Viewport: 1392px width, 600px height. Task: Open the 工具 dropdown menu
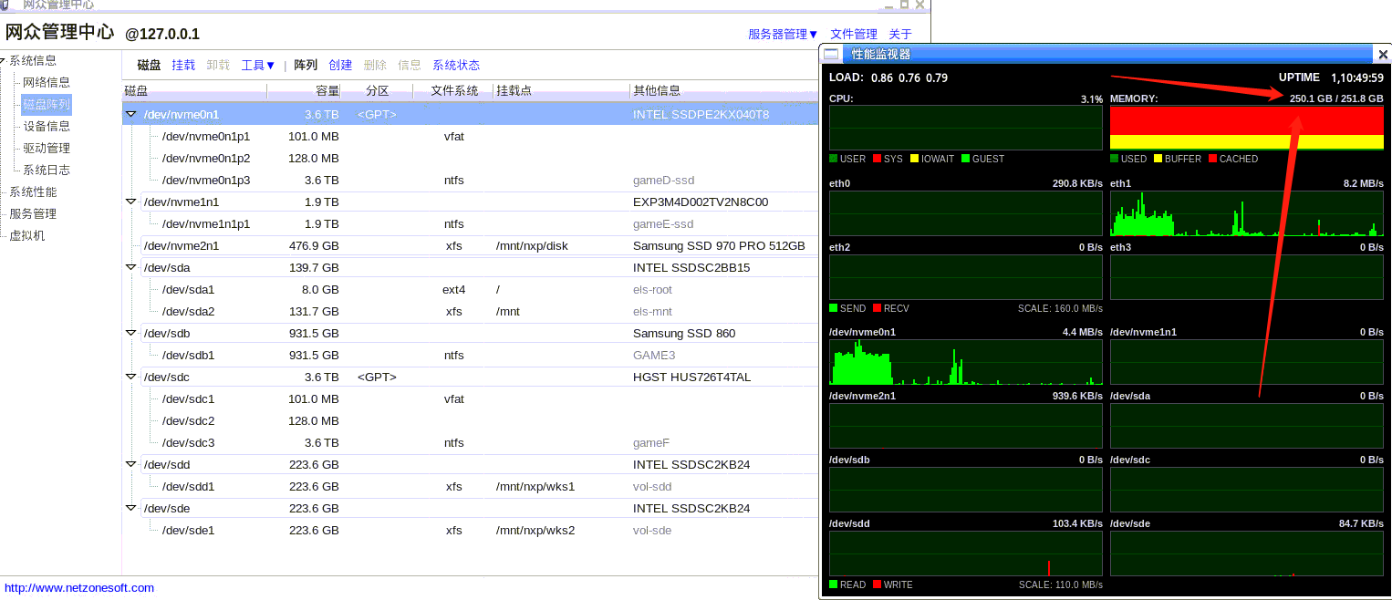258,66
